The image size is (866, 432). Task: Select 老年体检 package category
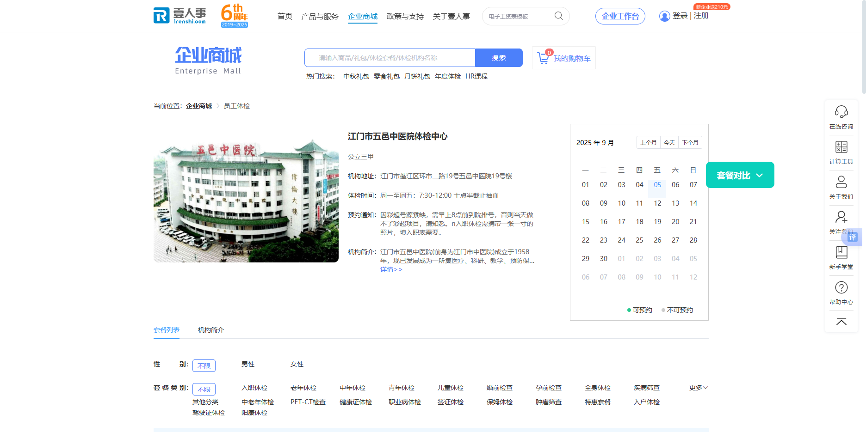303,388
